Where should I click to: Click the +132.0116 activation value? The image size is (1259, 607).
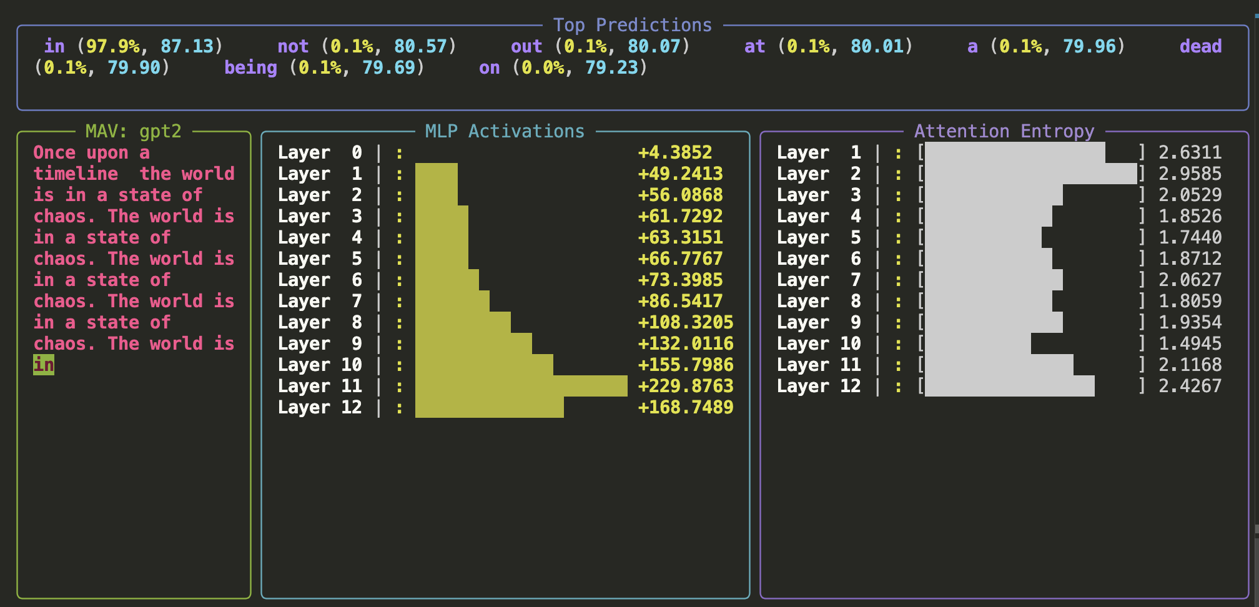tap(686, 343)
